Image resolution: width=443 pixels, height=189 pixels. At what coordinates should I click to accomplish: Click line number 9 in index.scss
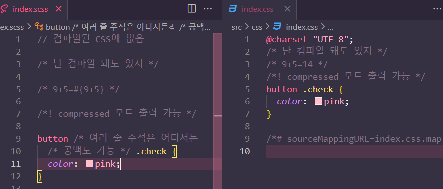[x=18, y=139]
